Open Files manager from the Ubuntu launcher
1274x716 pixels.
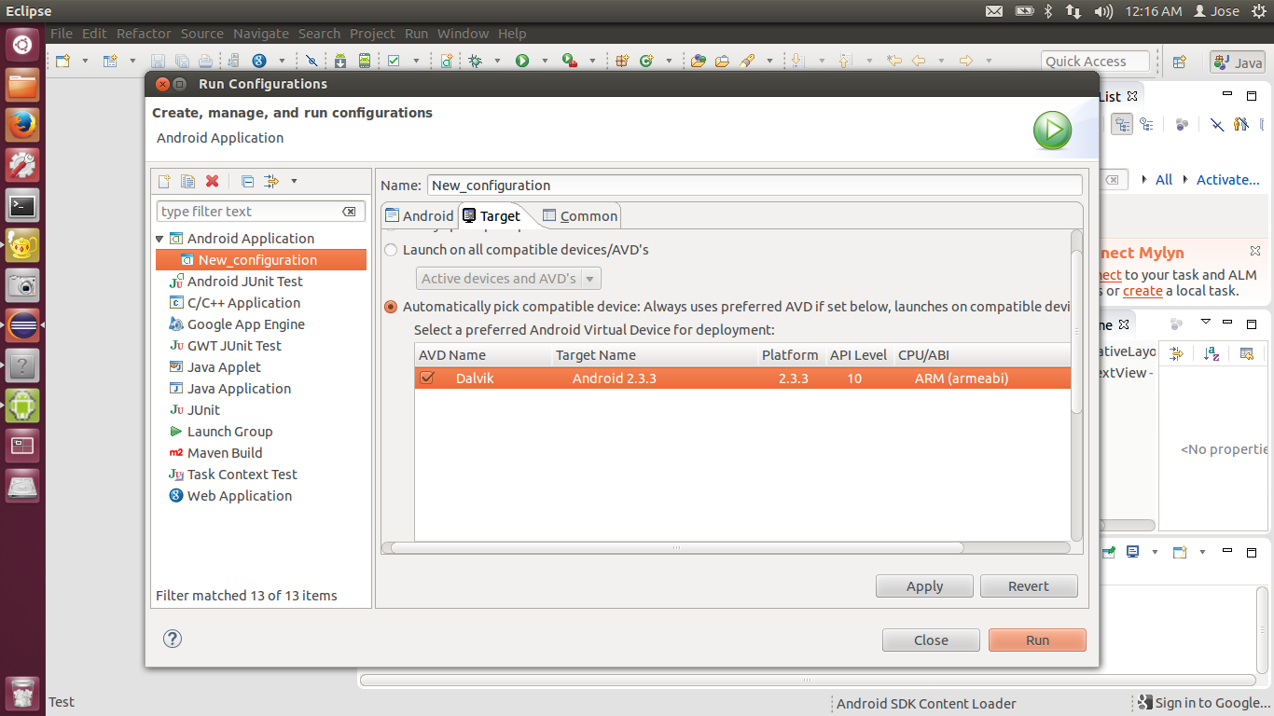[x=22, y=85]
